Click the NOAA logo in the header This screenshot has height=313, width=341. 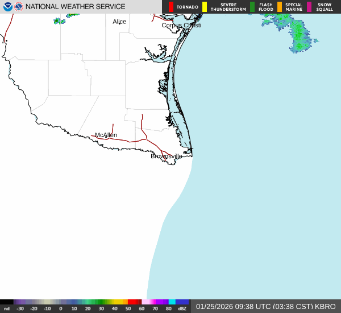[x=7, y=7]
